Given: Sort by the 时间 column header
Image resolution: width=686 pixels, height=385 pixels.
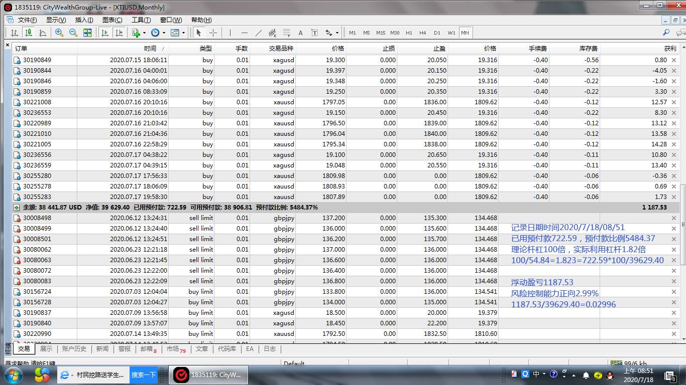Looking at the screenshot, I should (x=124, y=49).
